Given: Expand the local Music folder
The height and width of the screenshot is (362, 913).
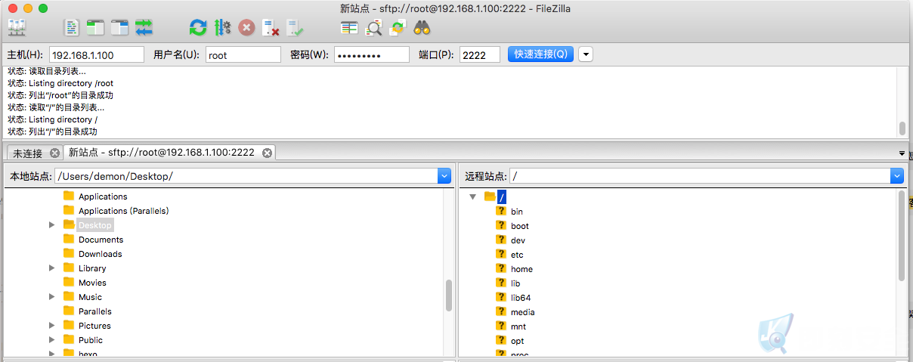Looking at the screenshot, I should coord(51,297).
